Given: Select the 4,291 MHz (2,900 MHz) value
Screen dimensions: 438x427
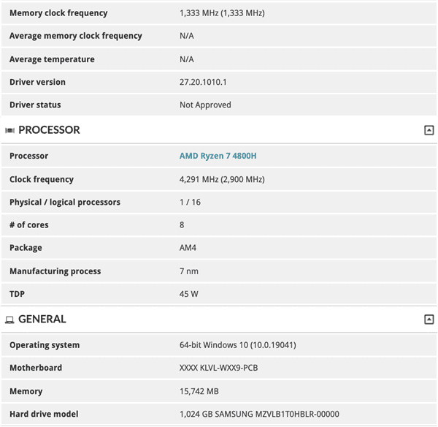Looking at the screenshot, I should pyautogui.click(x=222, y=179).
